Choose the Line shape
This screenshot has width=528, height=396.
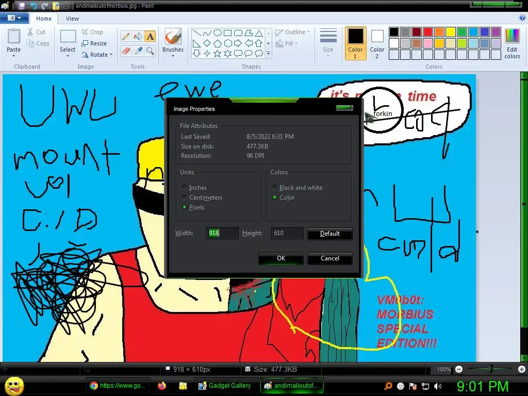tap(196, 33)
